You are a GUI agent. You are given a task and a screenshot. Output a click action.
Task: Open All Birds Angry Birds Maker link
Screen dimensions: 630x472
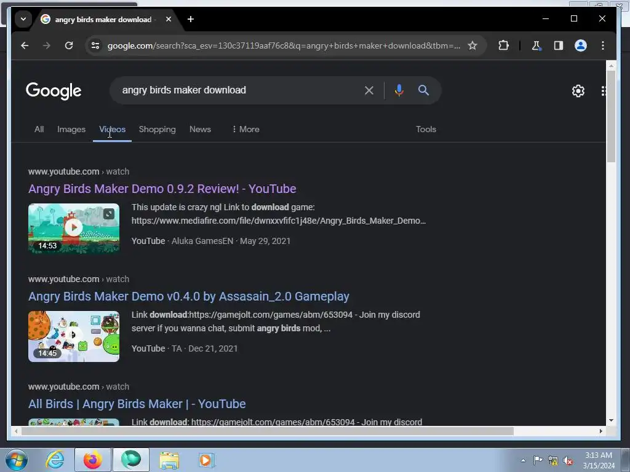[137, 404]
